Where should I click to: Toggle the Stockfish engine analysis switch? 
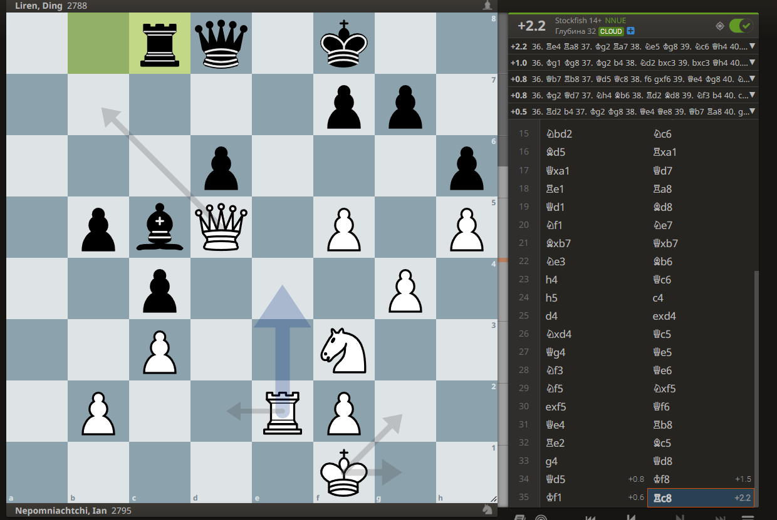[740, 26]
